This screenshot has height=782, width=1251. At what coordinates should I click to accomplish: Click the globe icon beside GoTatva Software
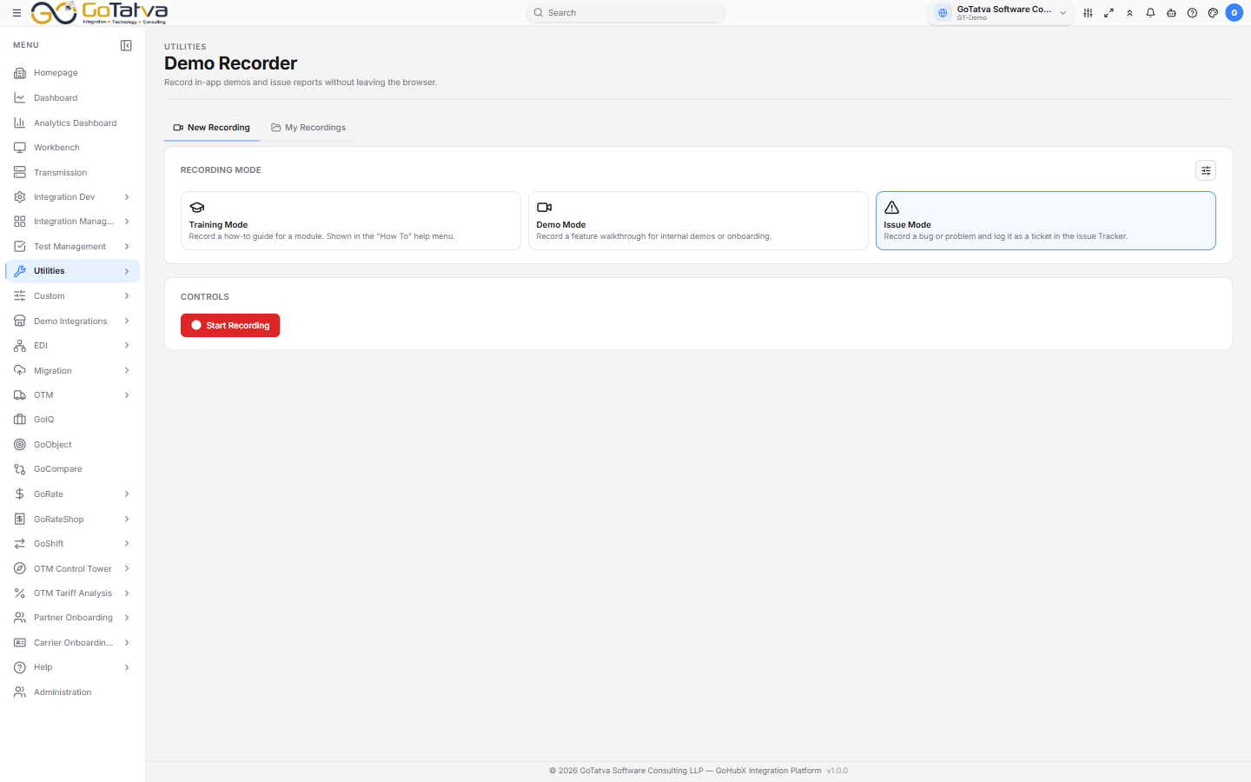click(x=943, y=13)
